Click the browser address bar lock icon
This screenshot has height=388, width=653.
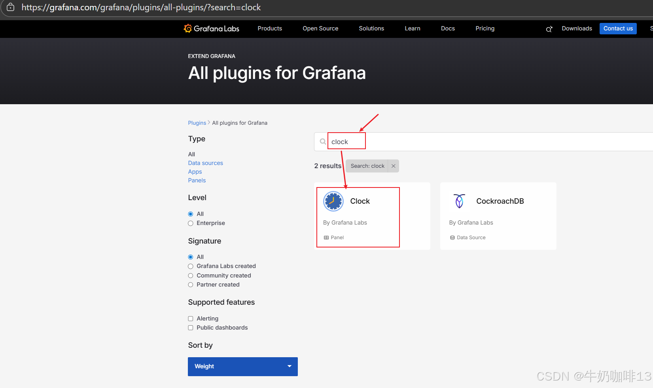click(11, 7)
